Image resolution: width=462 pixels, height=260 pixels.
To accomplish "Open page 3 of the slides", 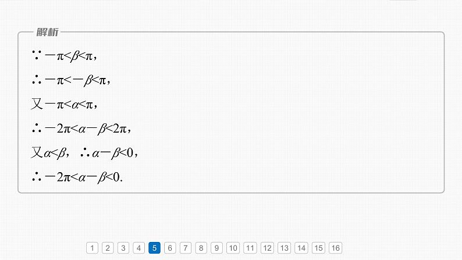I will coord(123,248).
